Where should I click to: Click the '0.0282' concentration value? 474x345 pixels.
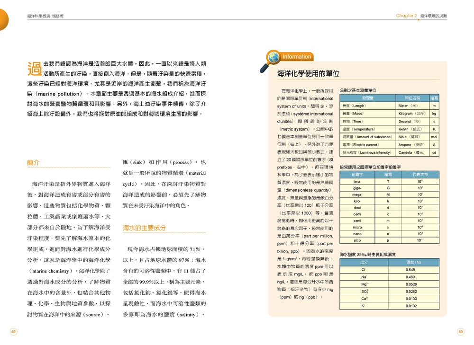pos(411,292)
